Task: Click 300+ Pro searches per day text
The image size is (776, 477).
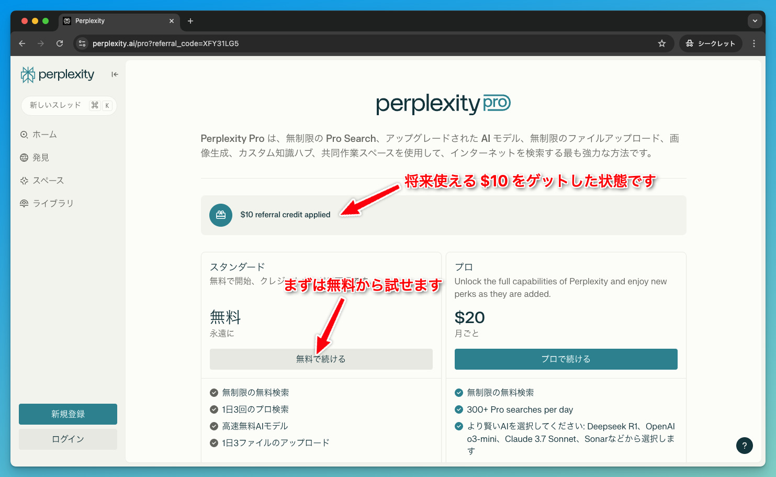Action: [520, 410]
